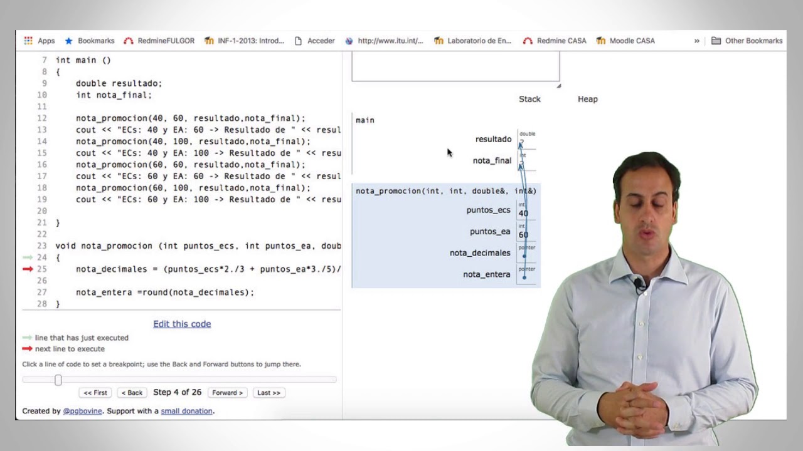Click the Stack column heading
This screenshot has height=451, width=803.
click(529, 99)
